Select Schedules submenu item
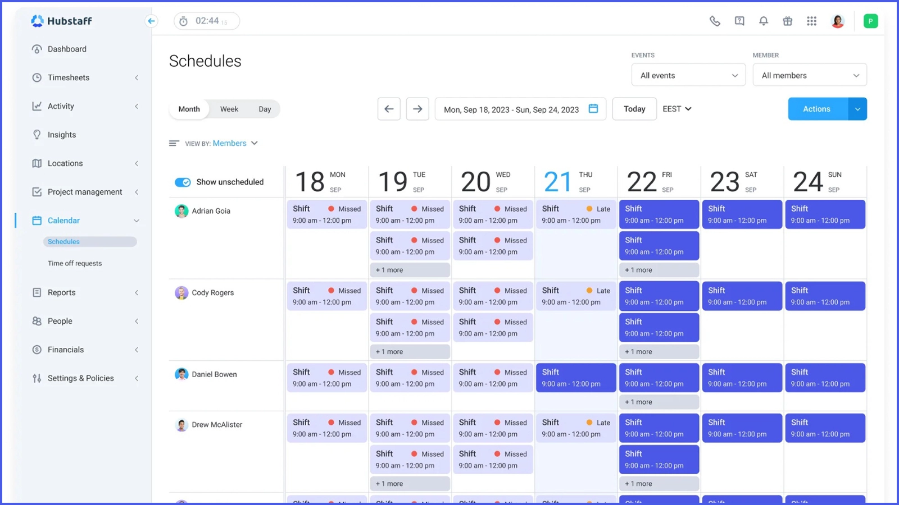This screenshot has width=899, height=505. (90, 242)
